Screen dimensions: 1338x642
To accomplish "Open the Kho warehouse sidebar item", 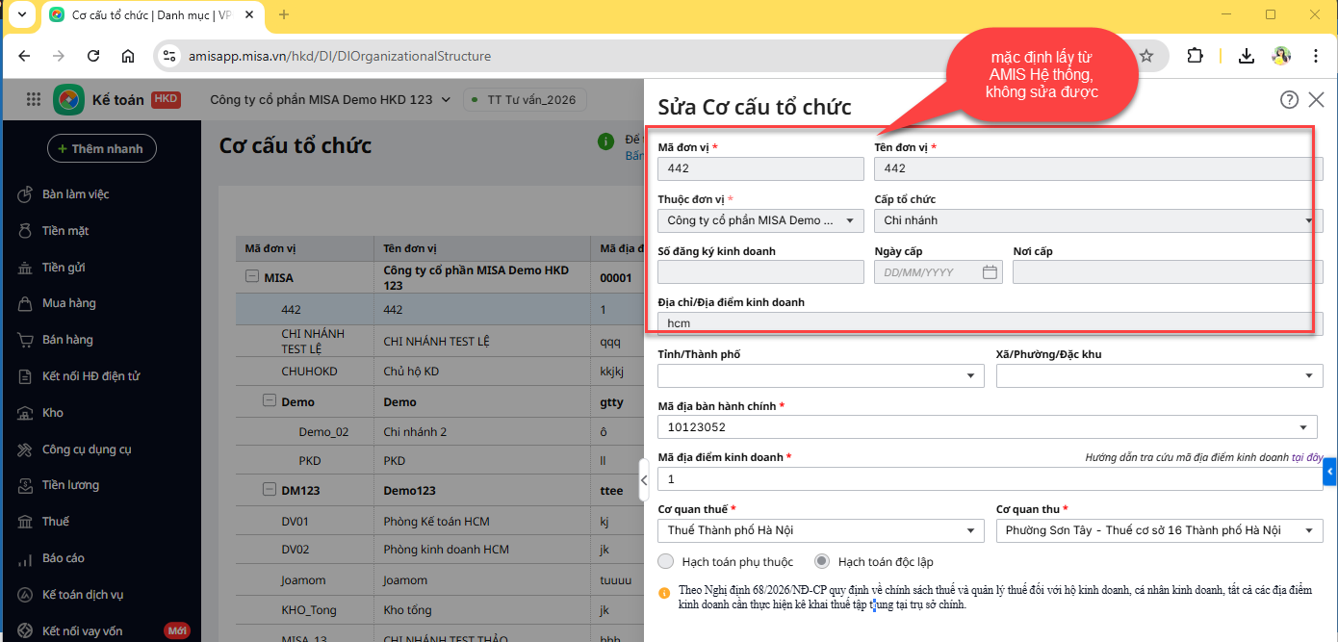I will pyautogui.click(x=52, y=413).
